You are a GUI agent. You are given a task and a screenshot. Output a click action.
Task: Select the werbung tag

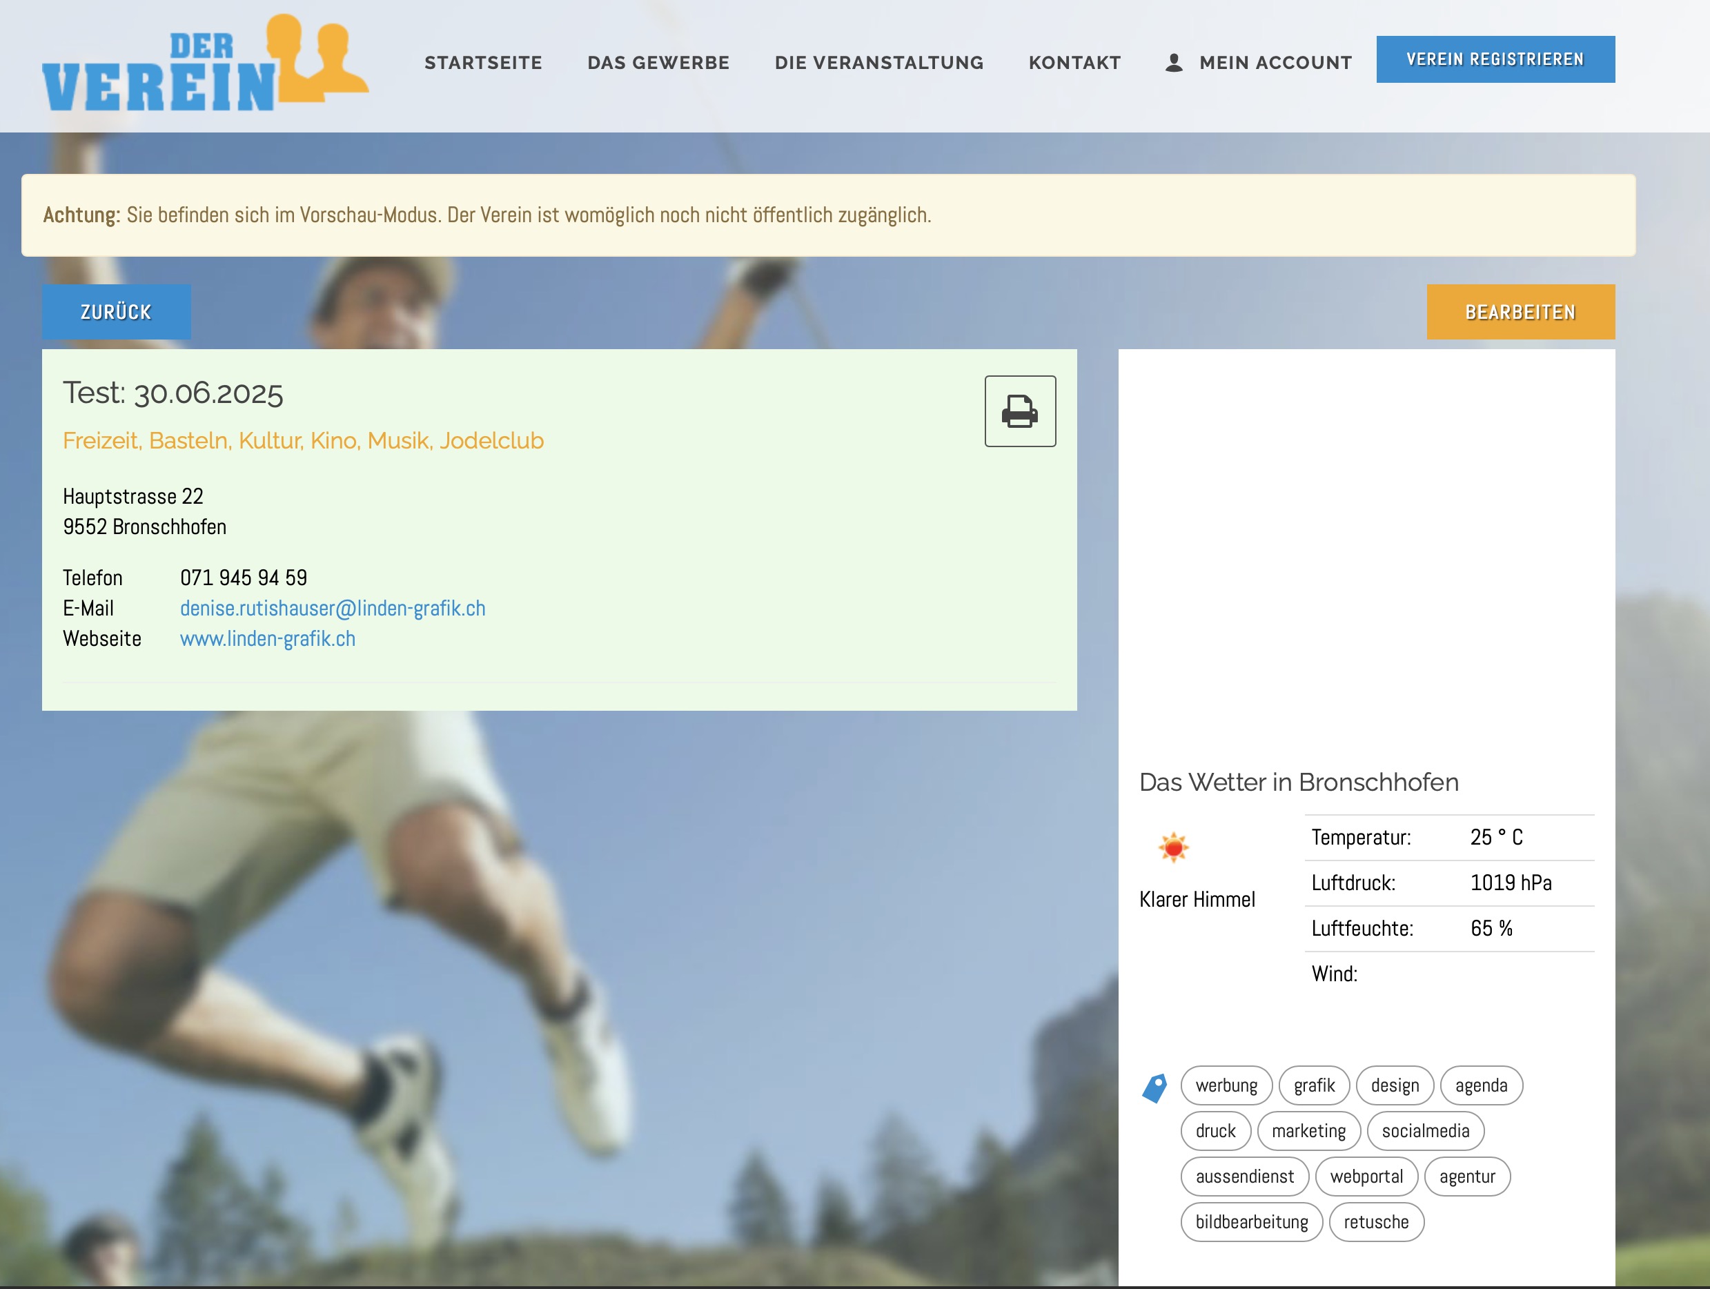[x=1226, y=1085]
